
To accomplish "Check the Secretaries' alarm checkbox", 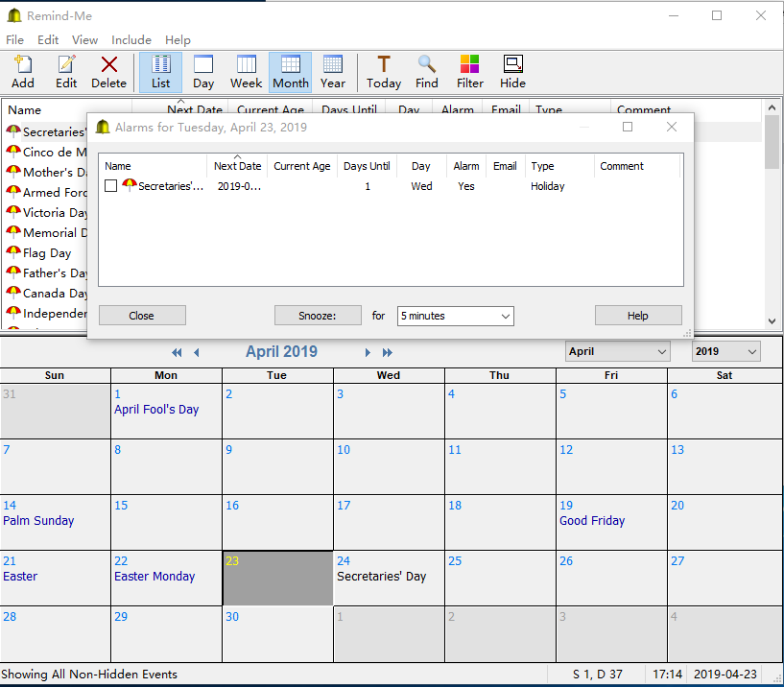I will 111,186.
